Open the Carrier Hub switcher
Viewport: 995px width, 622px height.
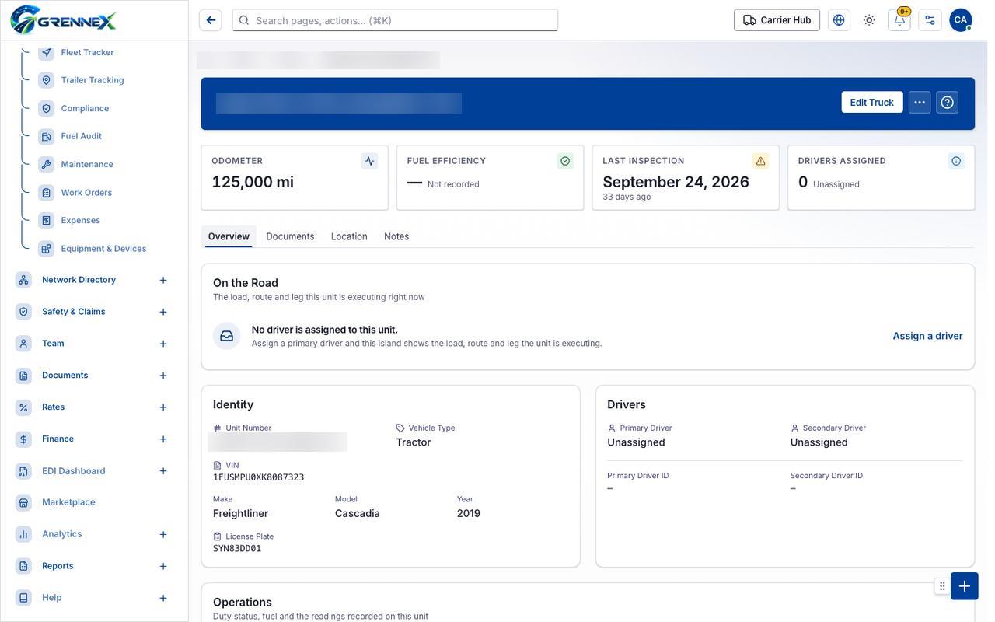click(x=777, y=20)
